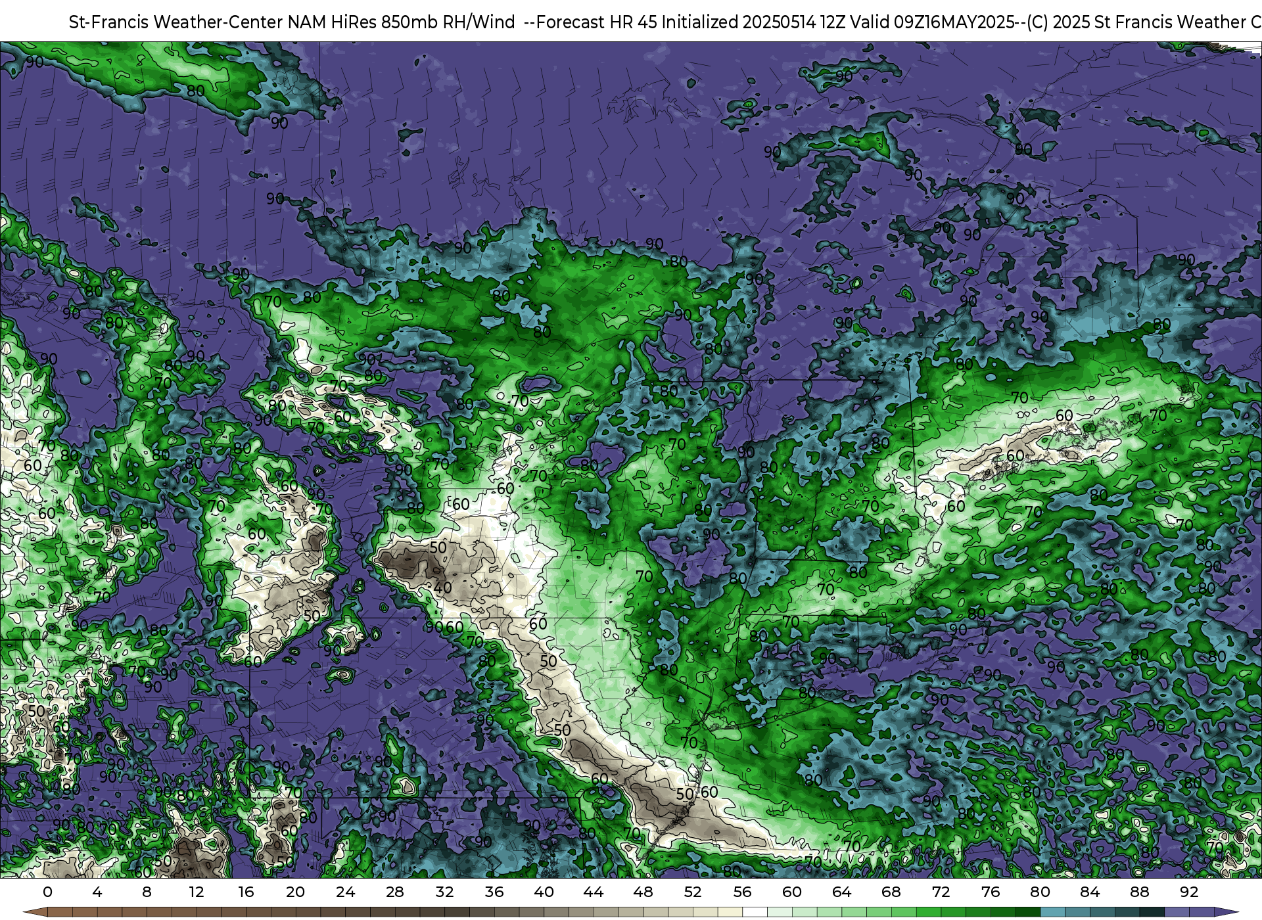Click the 8 label on the color scale
This screenshot has height=920, width=1262.
[147, 892]
